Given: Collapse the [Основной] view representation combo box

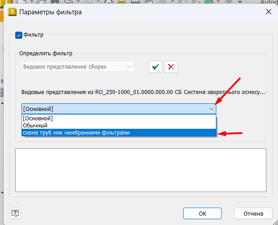Looking at the screenshot, I should [119, 109].
